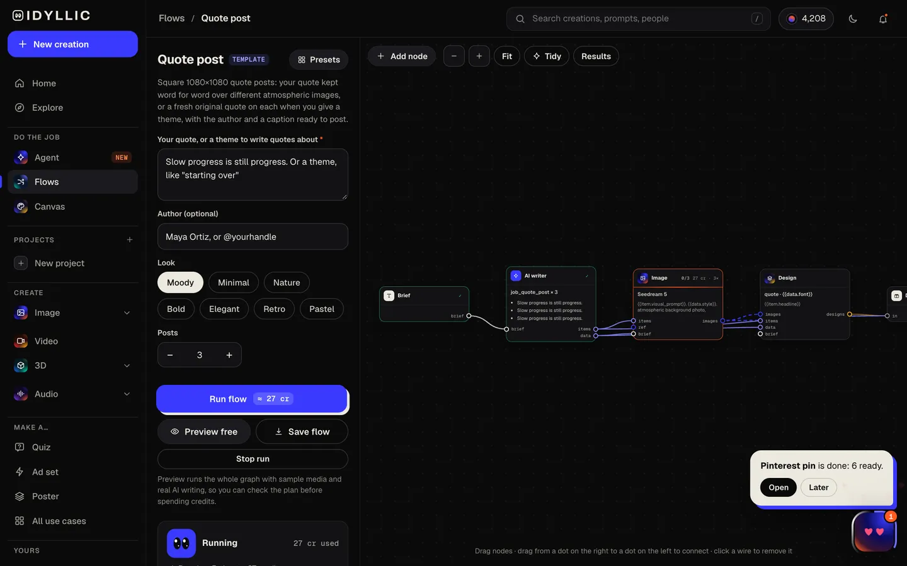907x566 pixels.
Task: Click Open on the Pinterest pin notification
Action: click(x=778, y=487)
